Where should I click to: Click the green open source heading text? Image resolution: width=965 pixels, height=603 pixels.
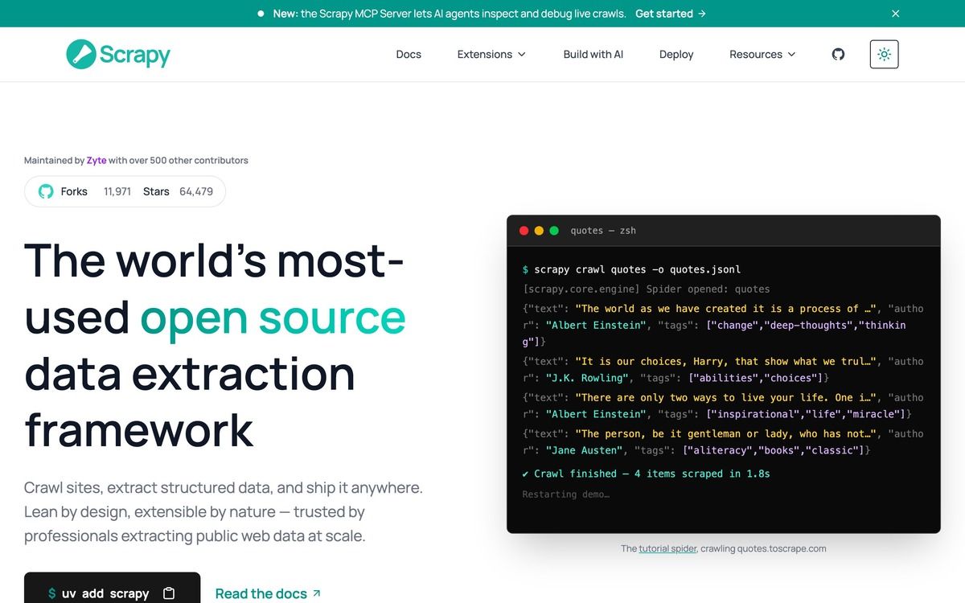pos(273,317)
